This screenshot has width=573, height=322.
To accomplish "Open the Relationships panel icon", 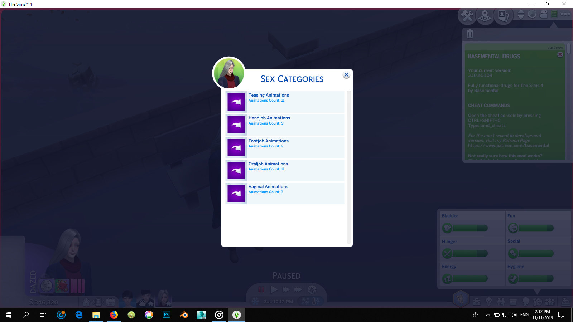I will pos(501,302).
